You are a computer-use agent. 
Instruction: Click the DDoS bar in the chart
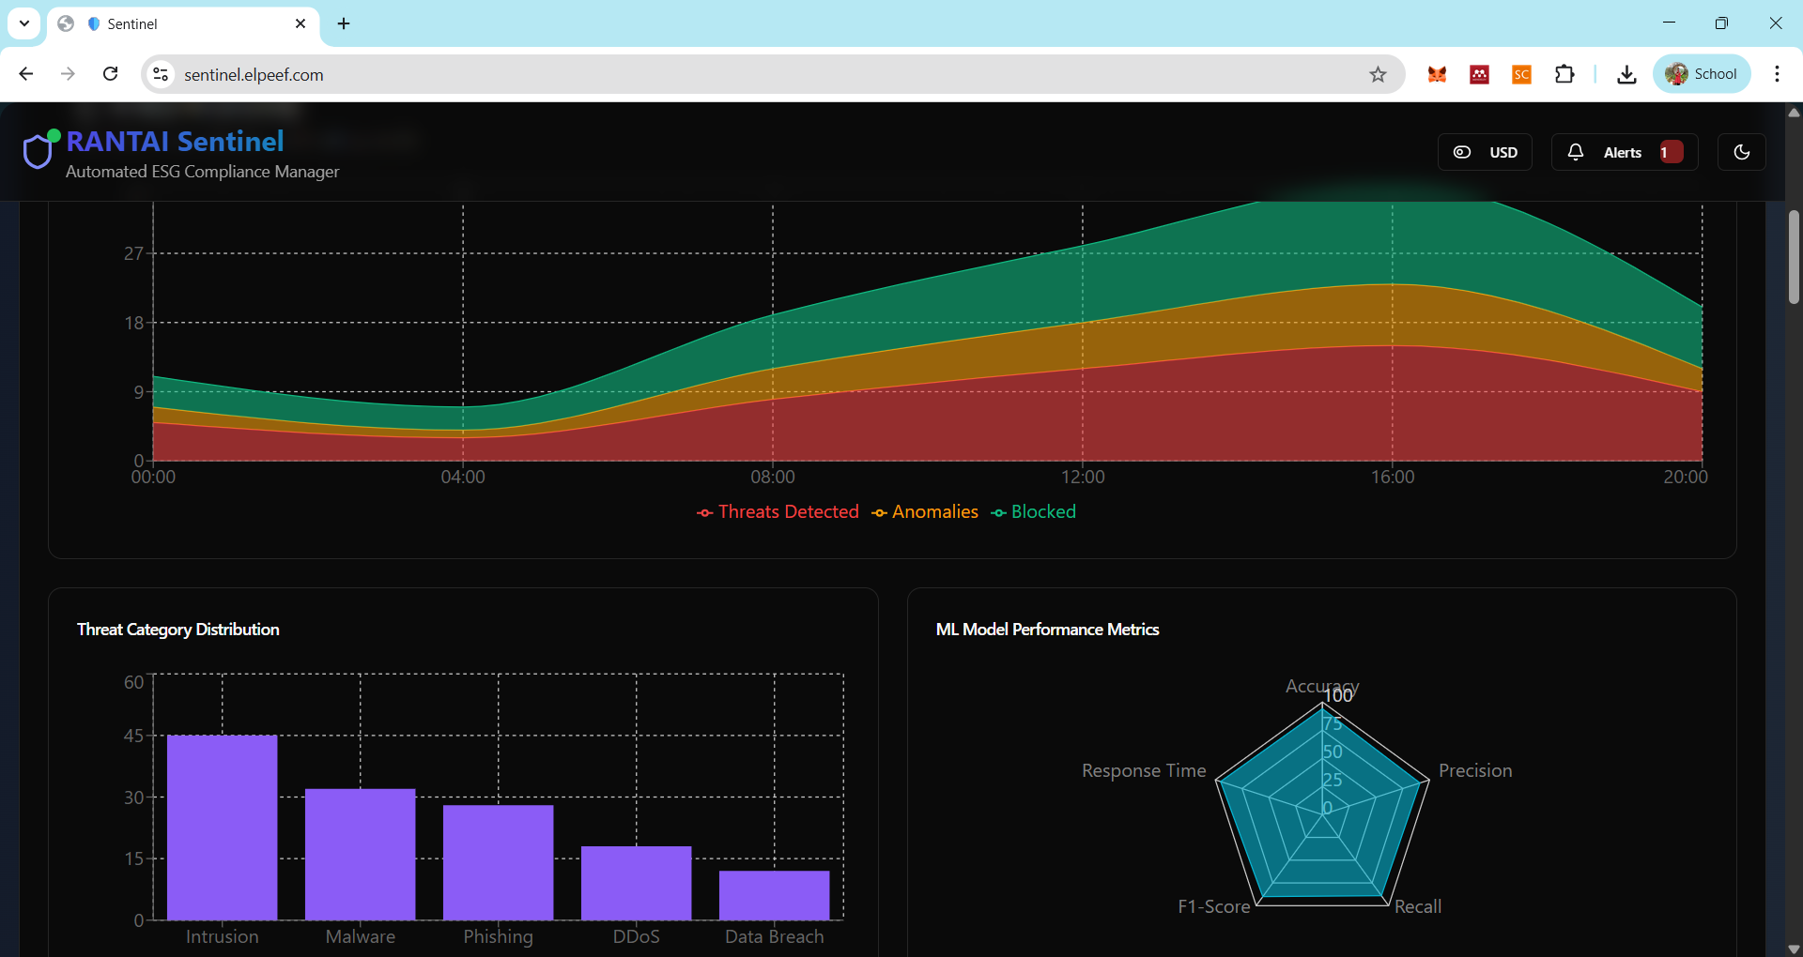coord(637,883)
